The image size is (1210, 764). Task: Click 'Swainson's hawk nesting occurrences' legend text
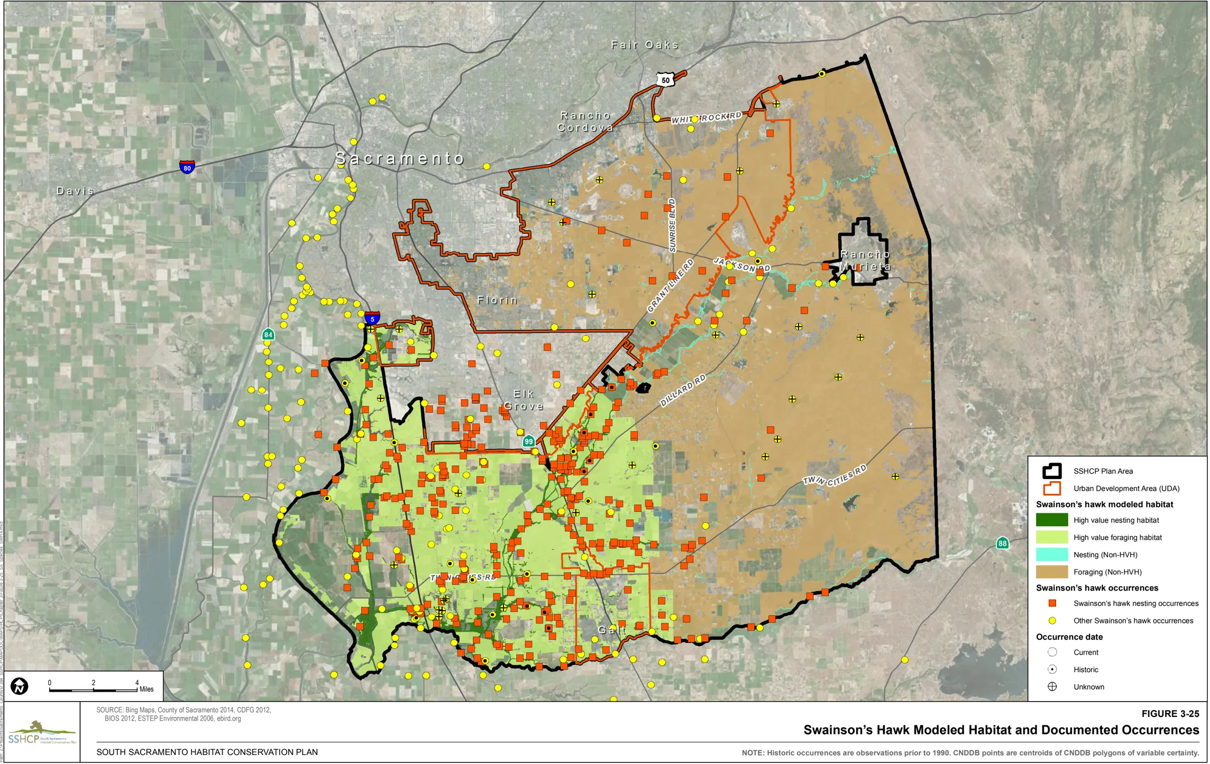1136,603
